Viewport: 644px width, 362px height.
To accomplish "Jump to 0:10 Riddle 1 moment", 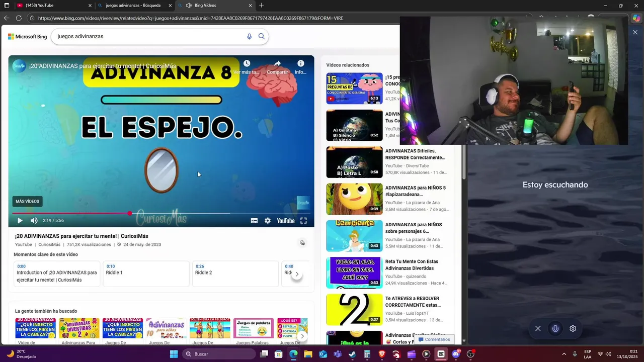I will (146, 274).
